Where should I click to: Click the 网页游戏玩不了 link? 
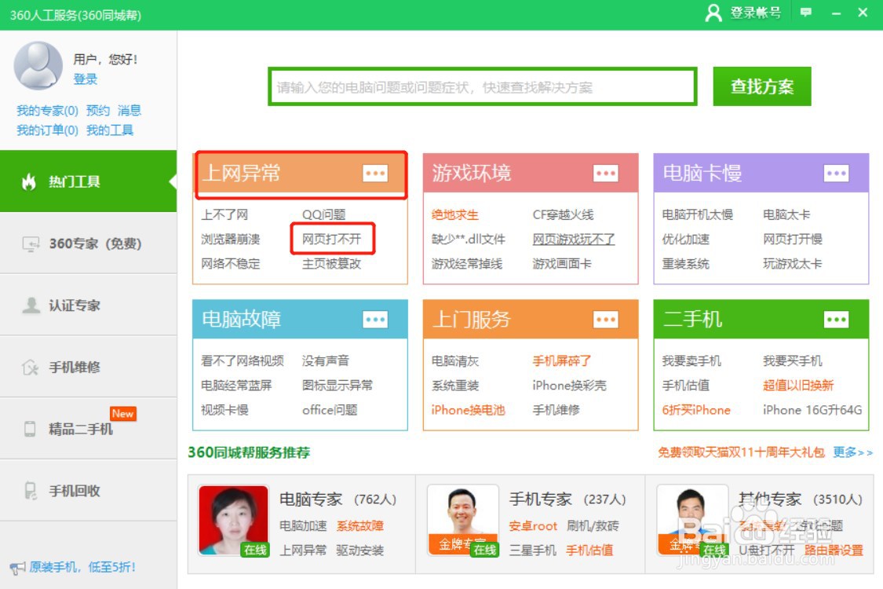pyautogui.click(x=574, y=239)
